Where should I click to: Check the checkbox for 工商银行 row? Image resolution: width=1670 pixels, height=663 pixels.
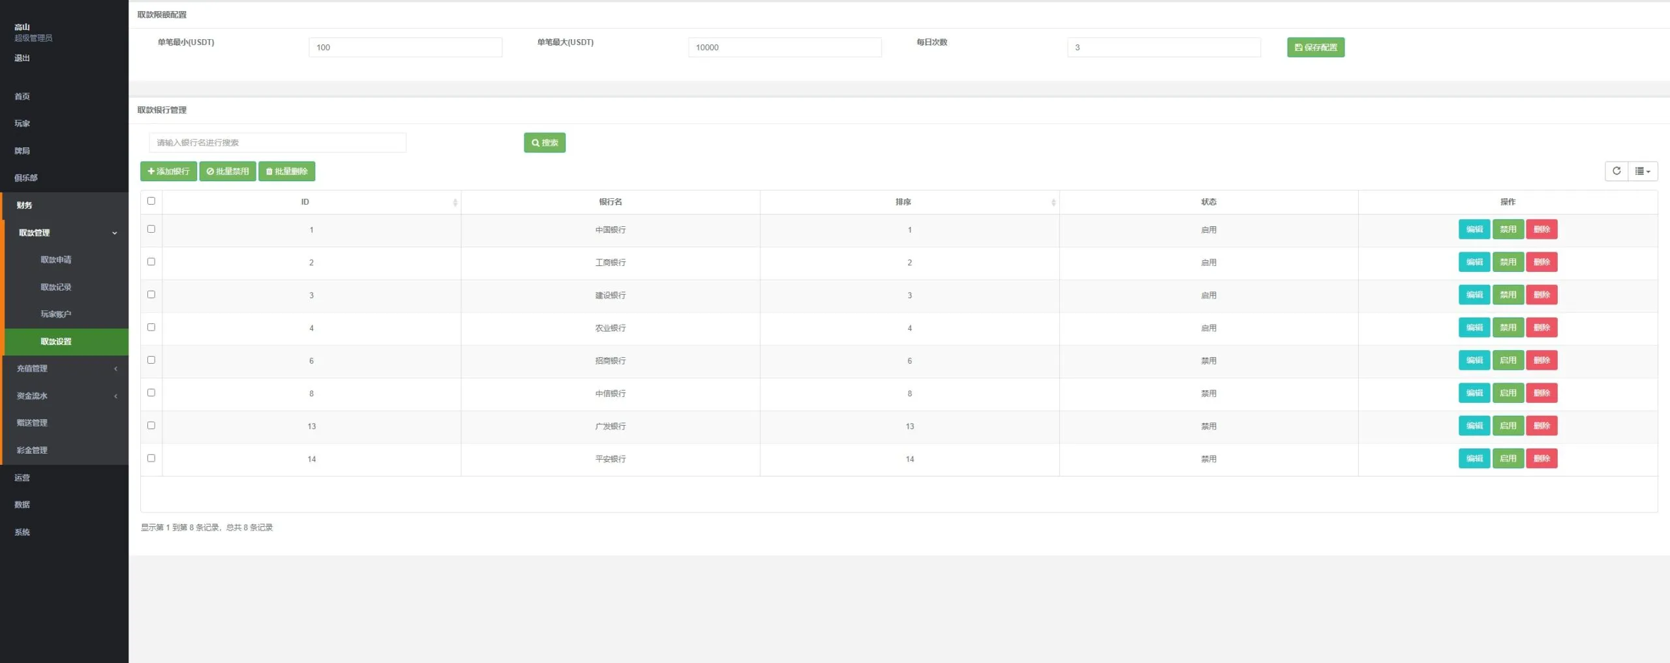point(151,261)
